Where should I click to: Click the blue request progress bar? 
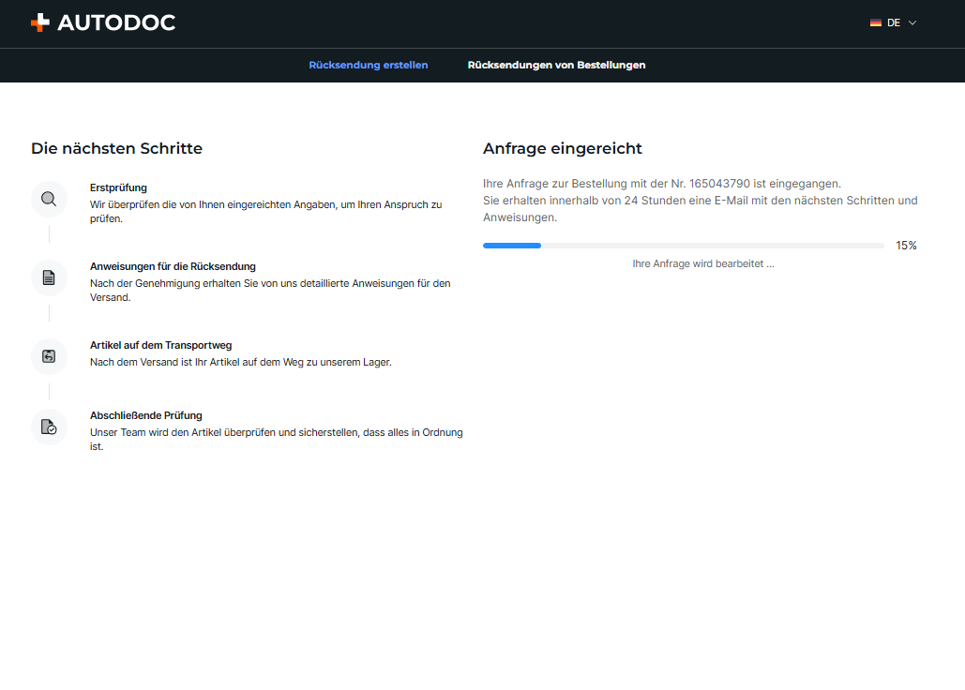click(x=683, y=246)
